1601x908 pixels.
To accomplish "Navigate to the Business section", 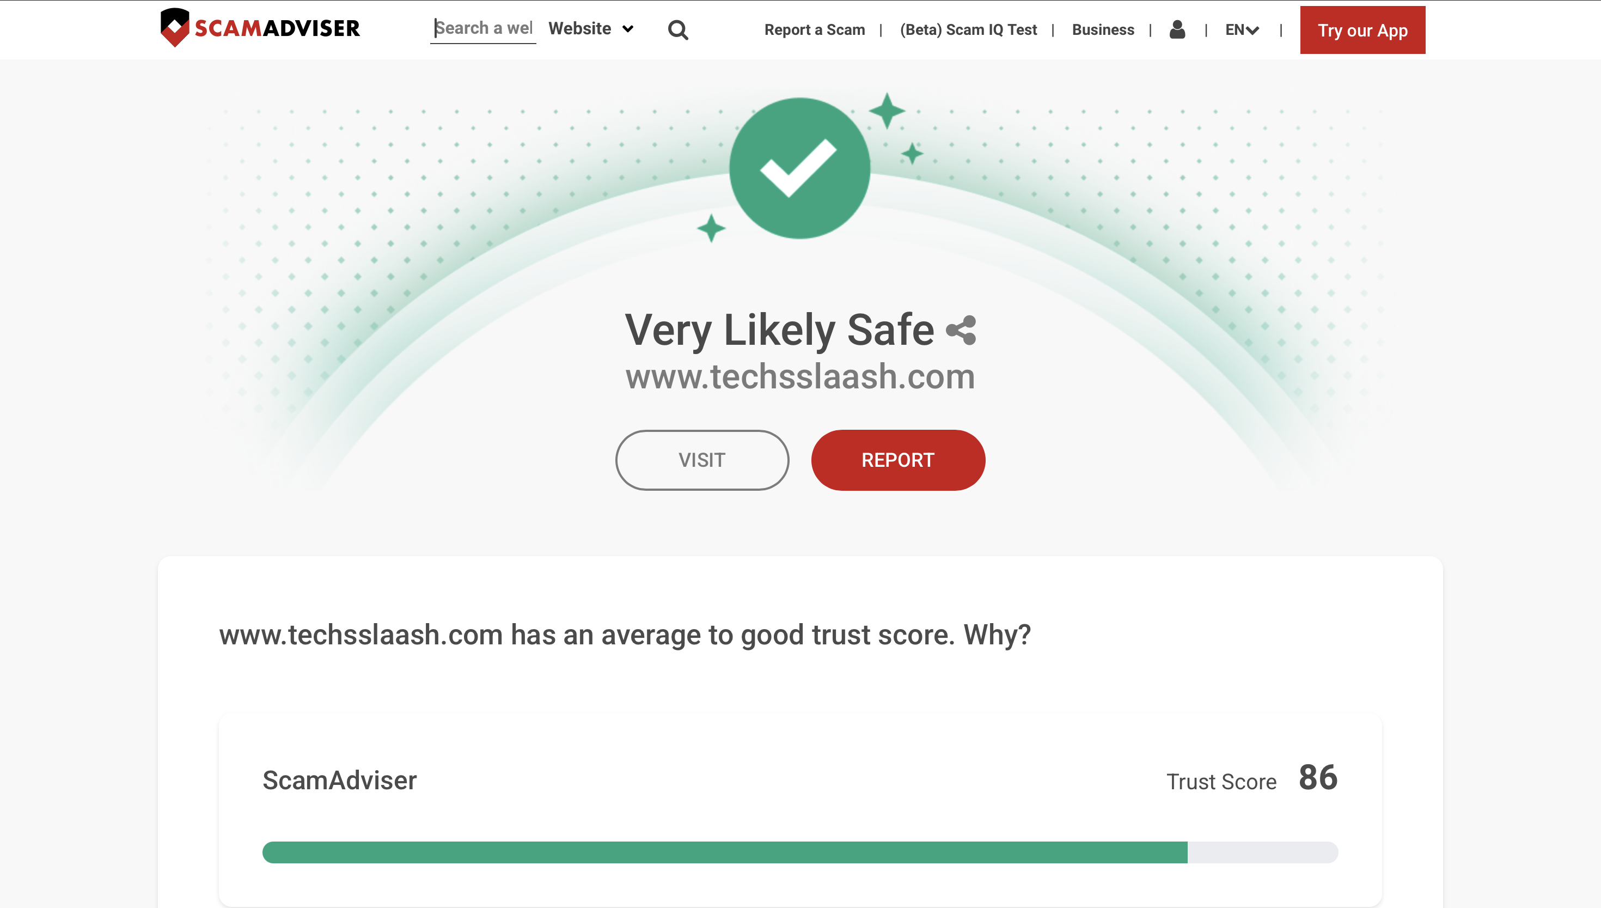I will [x=1103, y=29].
